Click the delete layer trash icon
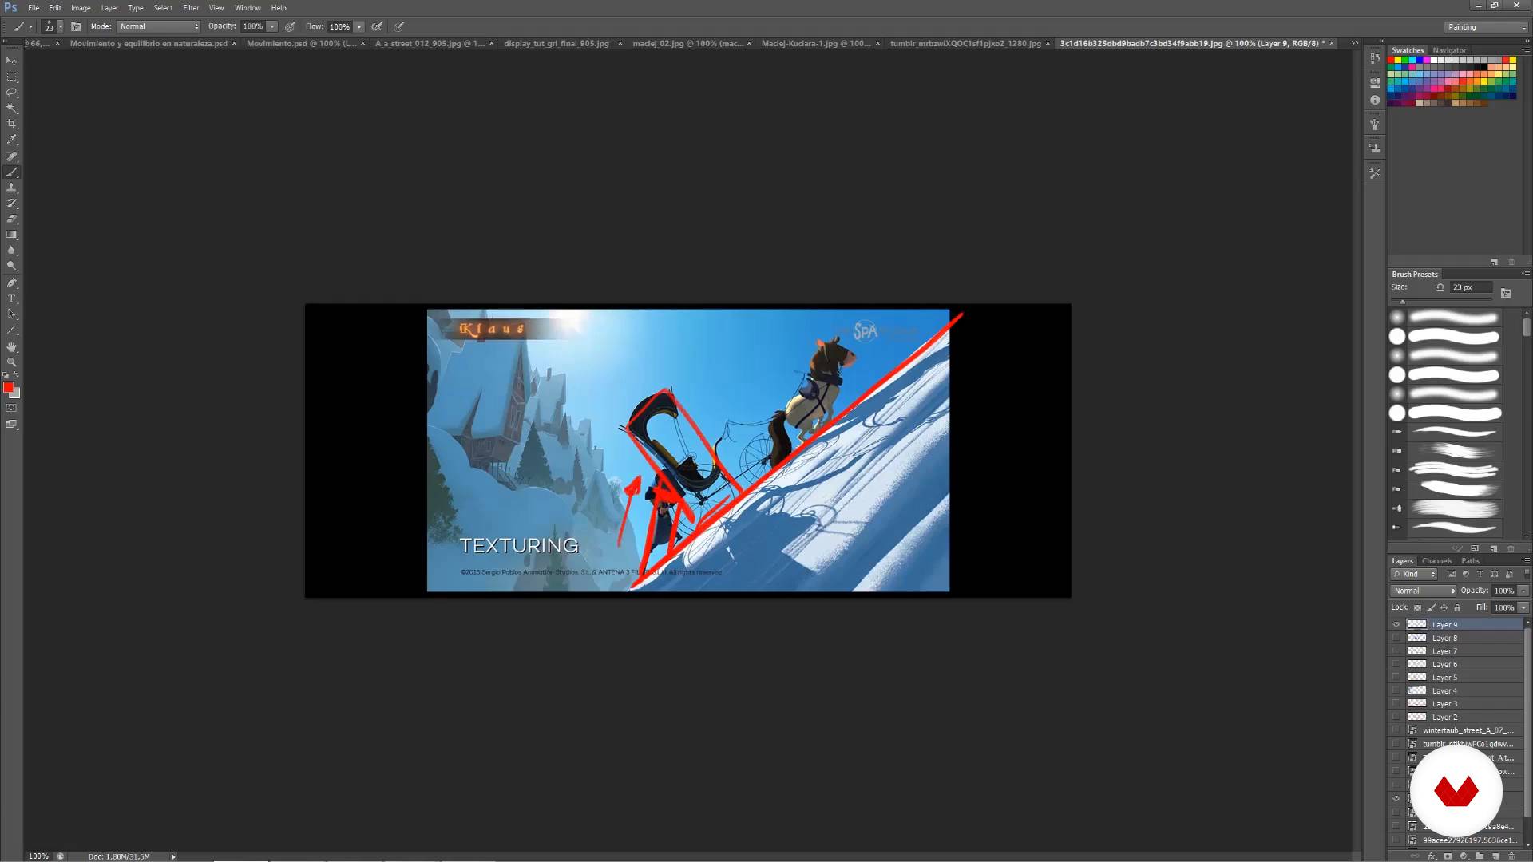The height and width of the screenshot is (862, 1533). coord(1511,856)
